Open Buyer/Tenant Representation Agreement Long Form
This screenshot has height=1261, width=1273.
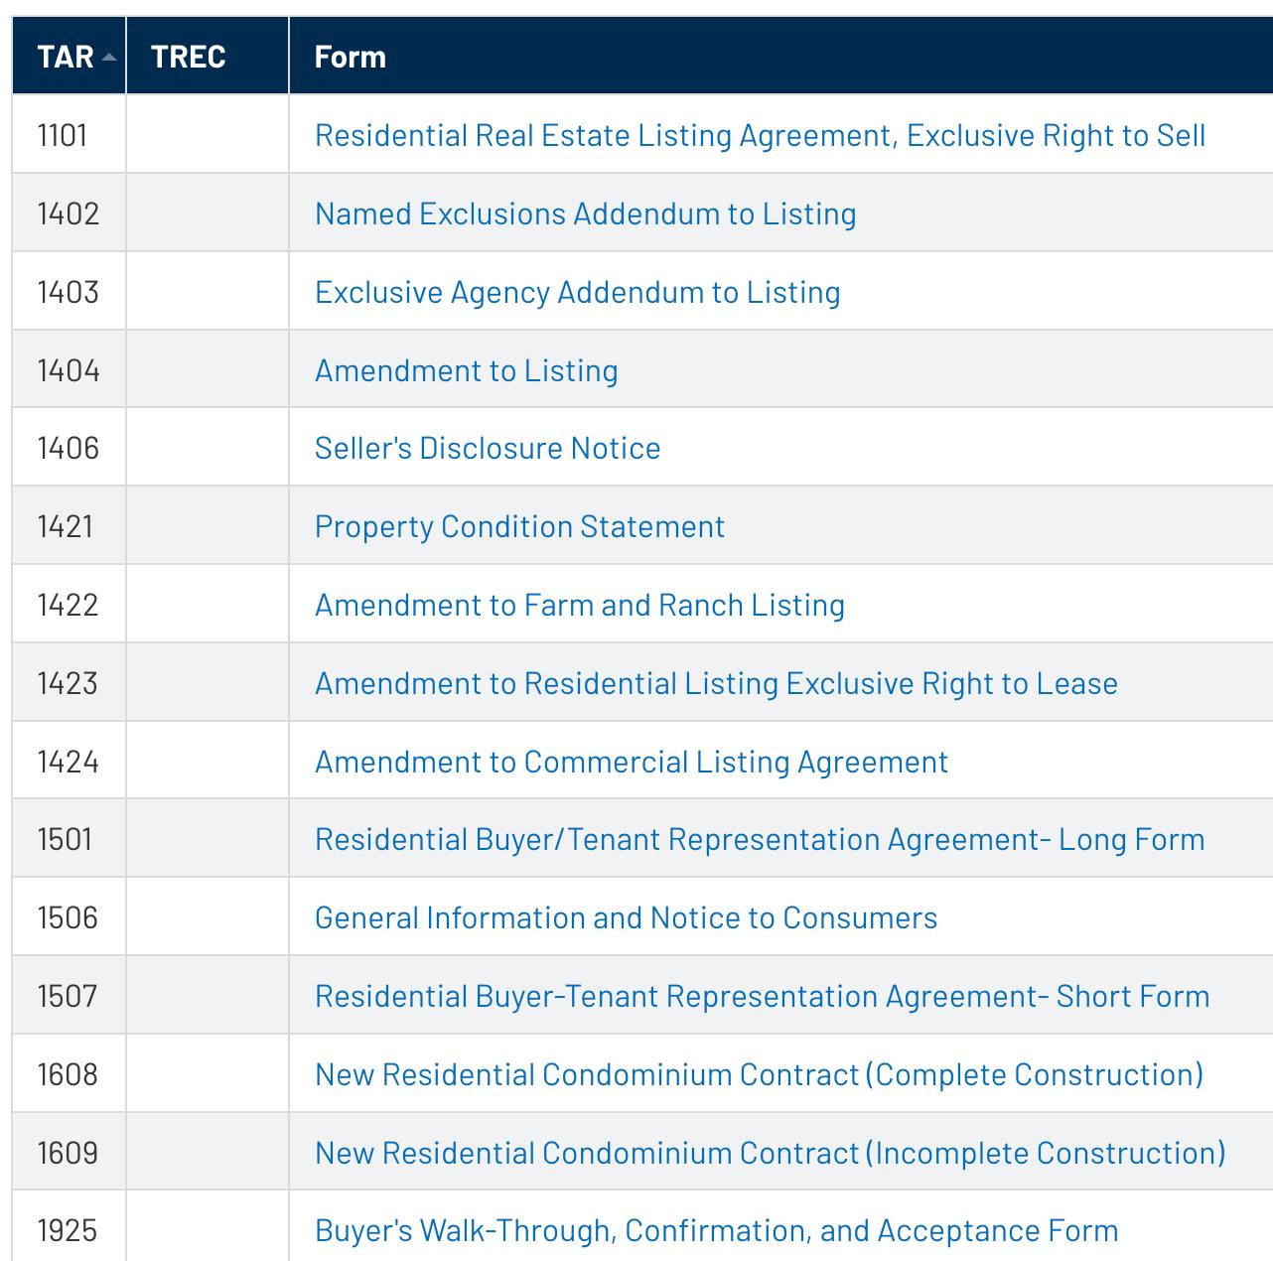(760, 839)
